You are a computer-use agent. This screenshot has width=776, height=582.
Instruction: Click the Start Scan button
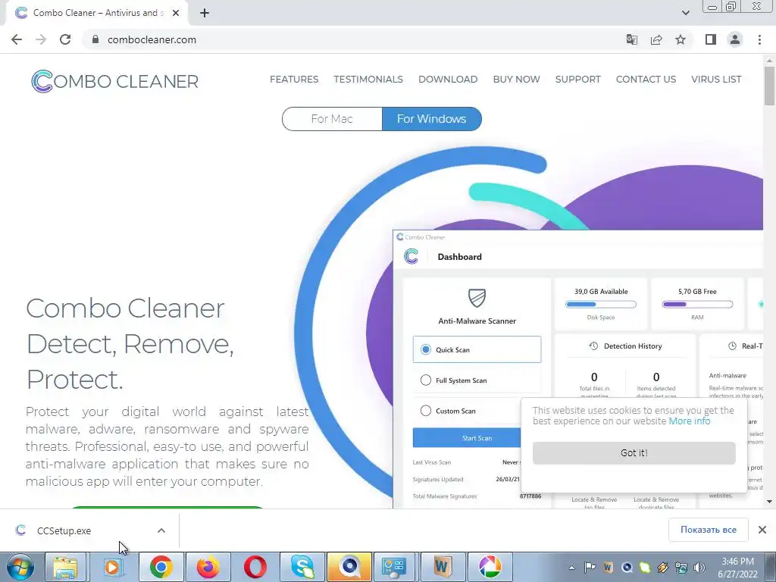[x=467, y=438]
